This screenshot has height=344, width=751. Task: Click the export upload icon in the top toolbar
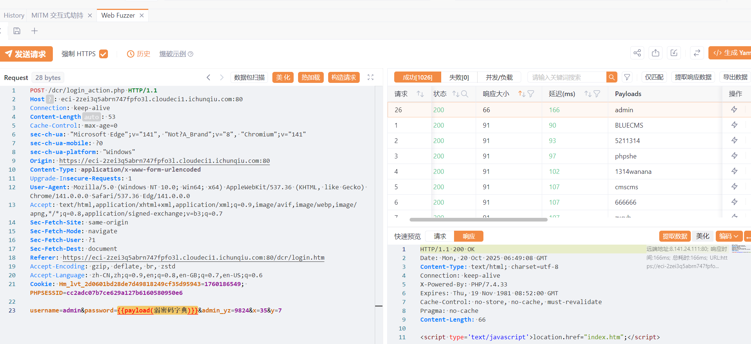coord(656,53)
